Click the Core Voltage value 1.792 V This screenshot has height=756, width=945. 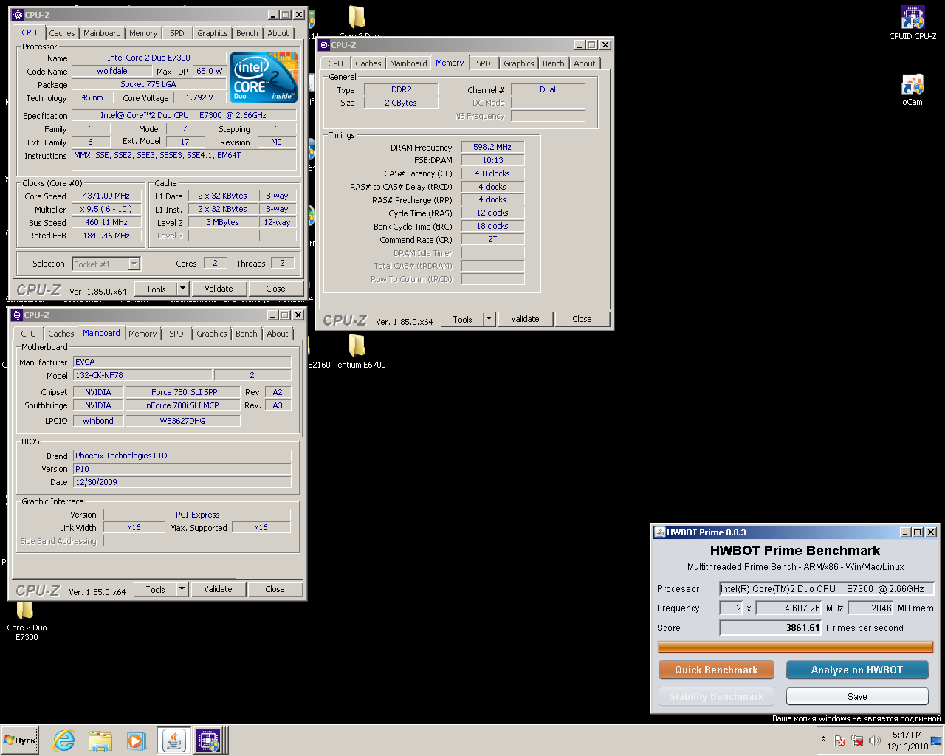199,97
